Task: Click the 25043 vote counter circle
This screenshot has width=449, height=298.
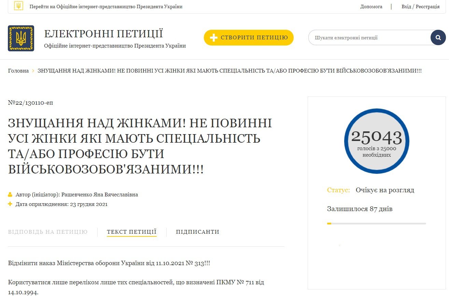Action: 377,141
